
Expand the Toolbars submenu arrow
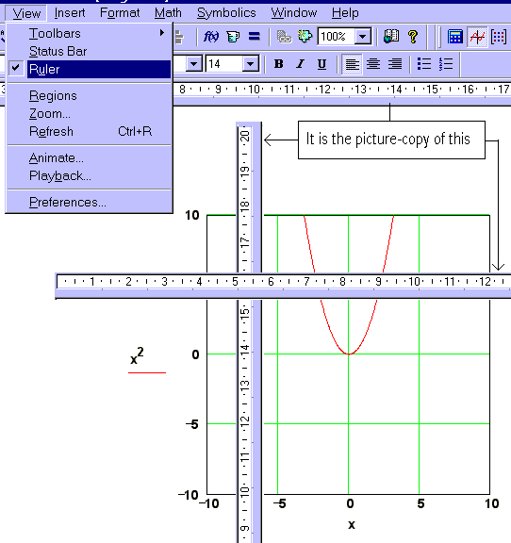(x=162, y=33)
